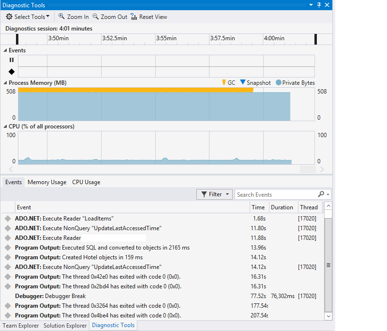Viewport: 387px width, 331px height.
Task: Click the 3:55min mark on timeline ruler
Action: (166, 38)
